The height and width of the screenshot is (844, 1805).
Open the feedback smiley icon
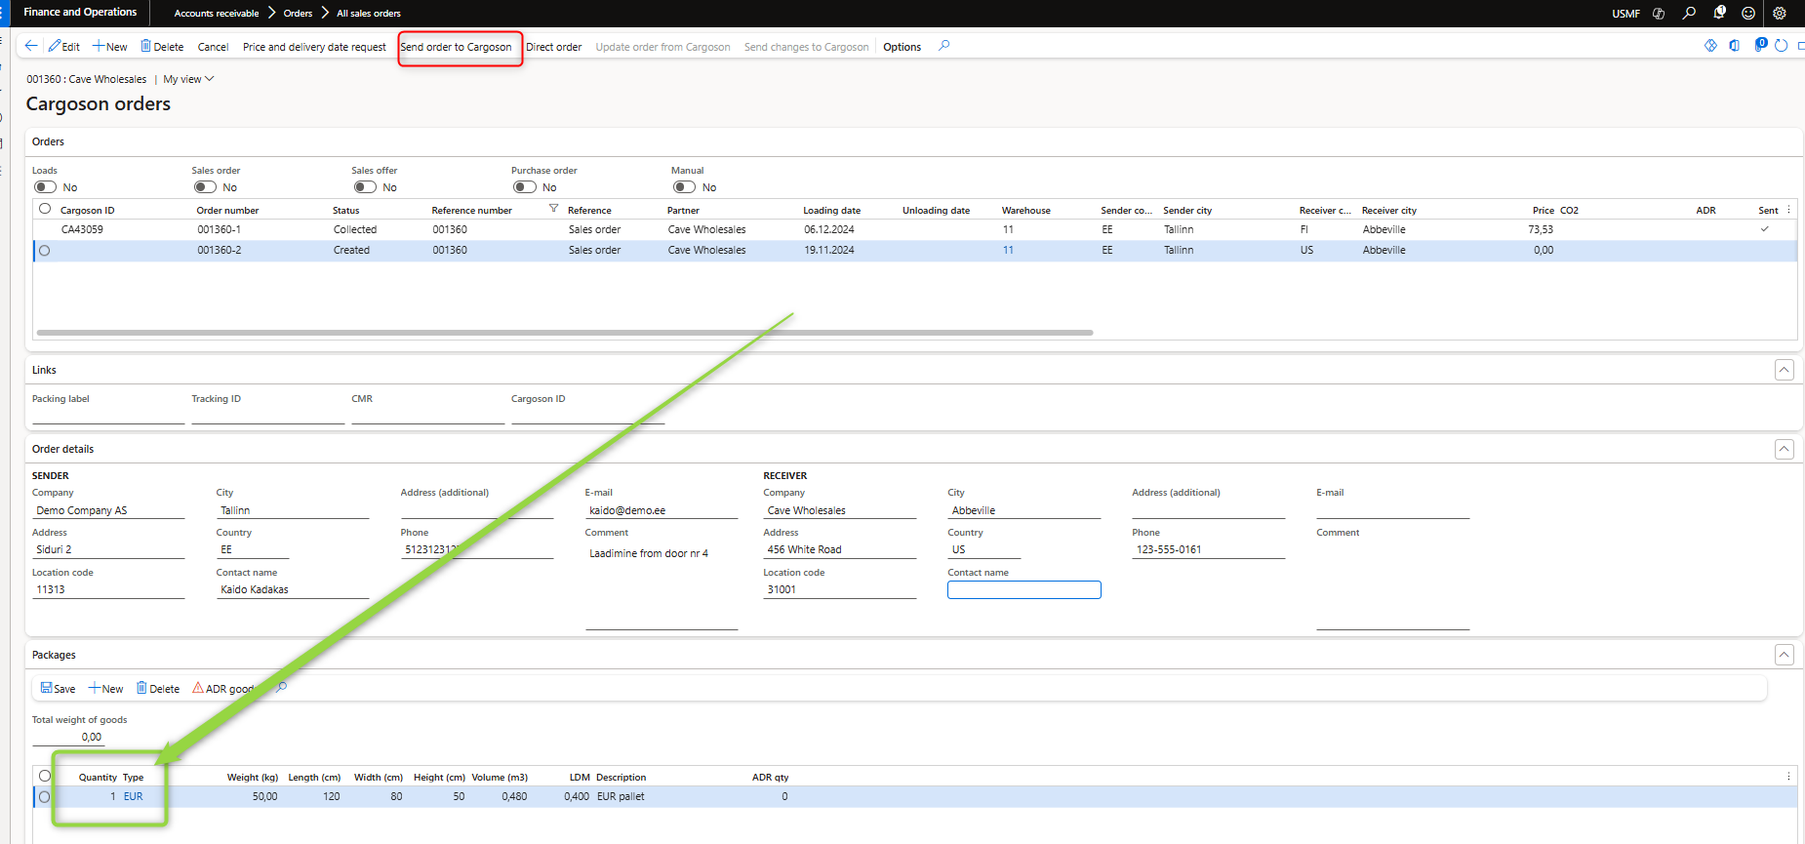1748,14
